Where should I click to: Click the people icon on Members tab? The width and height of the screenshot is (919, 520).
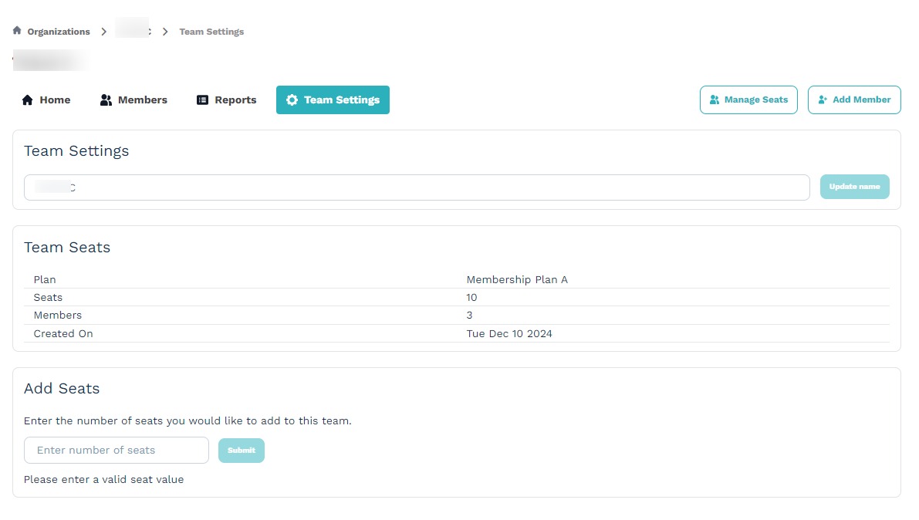[x=106, y=100]
